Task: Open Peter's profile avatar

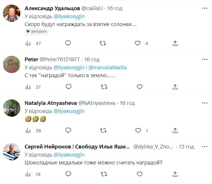Action: tap(12, 64)
